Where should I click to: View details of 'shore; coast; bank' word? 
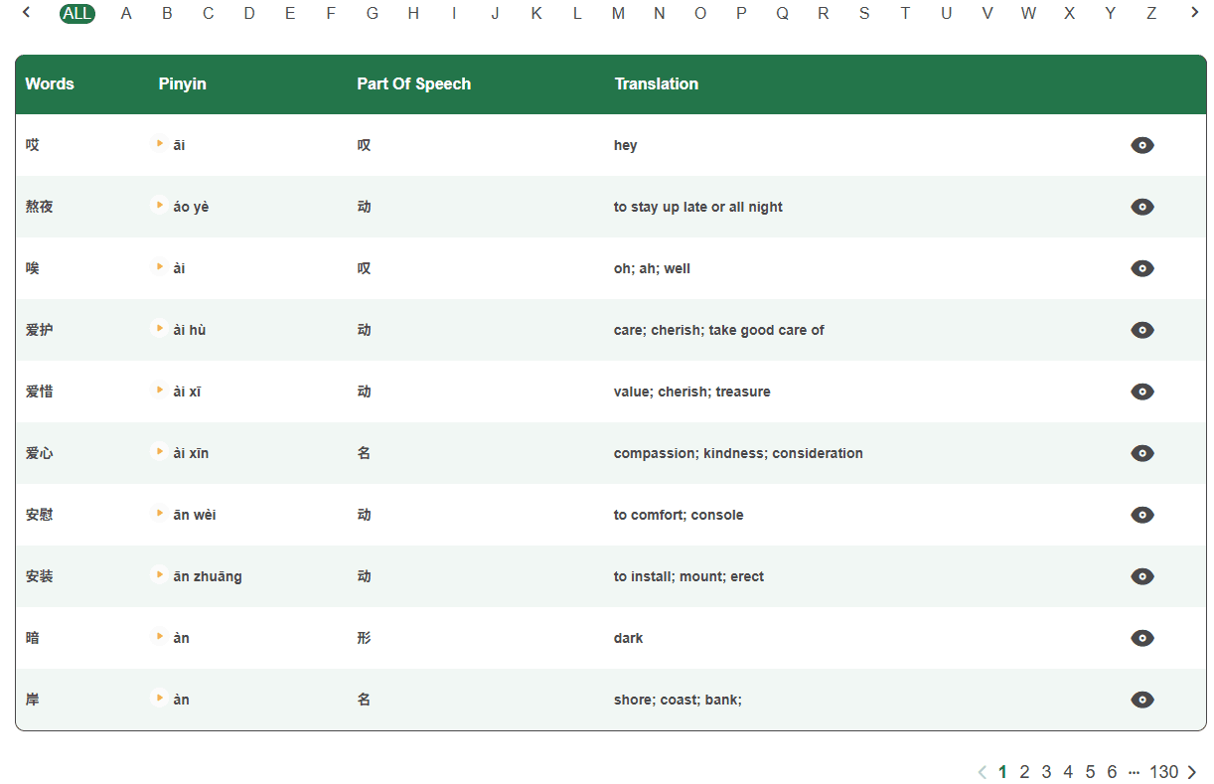(x=1142, y=700)
